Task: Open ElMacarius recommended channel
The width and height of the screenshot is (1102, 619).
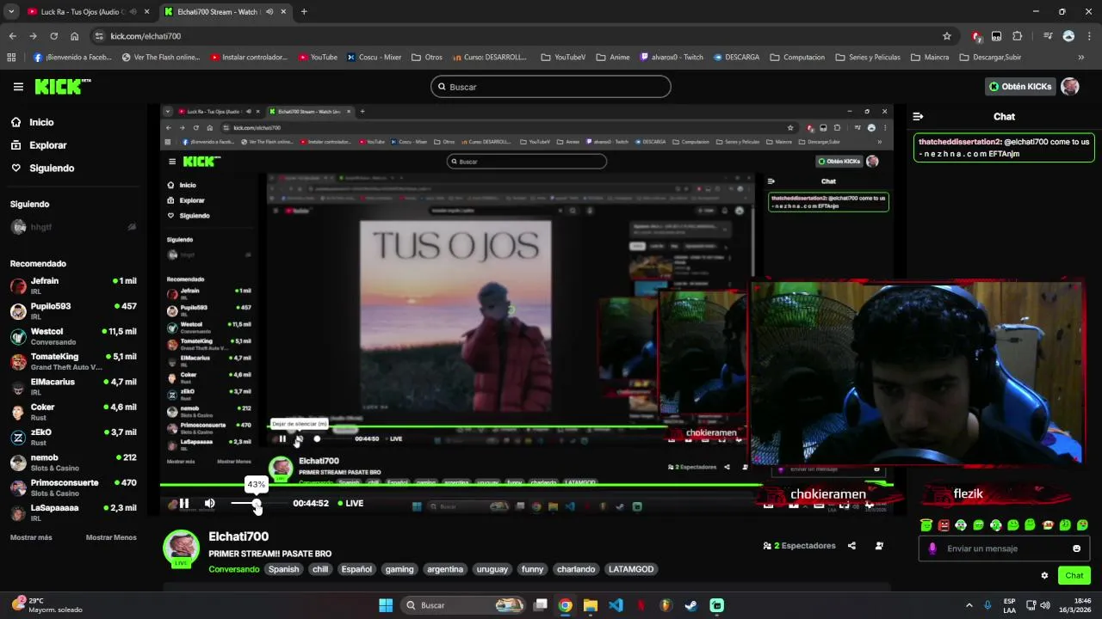Action: [73, 387]
